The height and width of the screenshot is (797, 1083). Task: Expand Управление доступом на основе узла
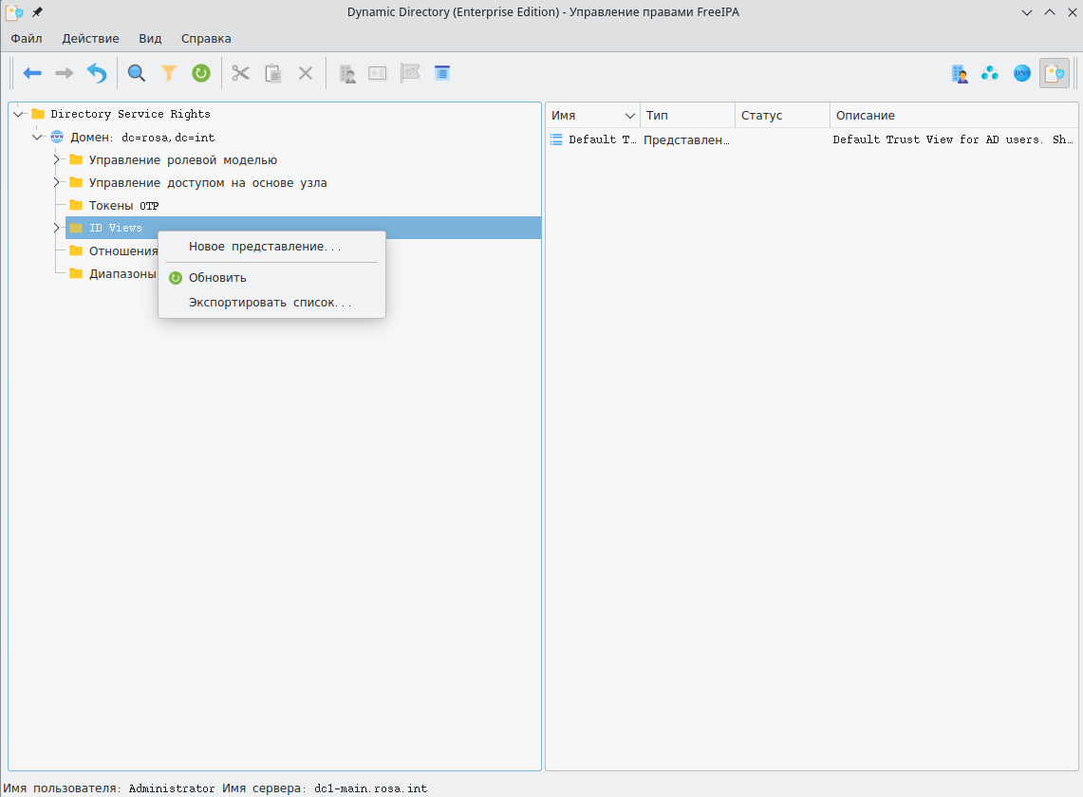[x=57, y=182]
